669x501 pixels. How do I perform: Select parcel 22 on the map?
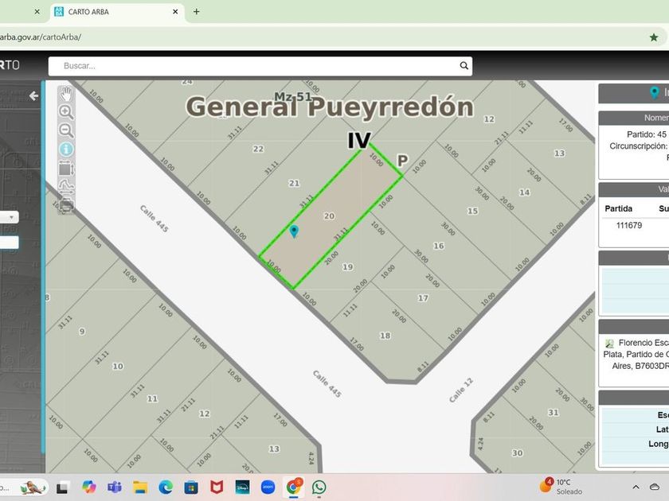click(258, 150)
